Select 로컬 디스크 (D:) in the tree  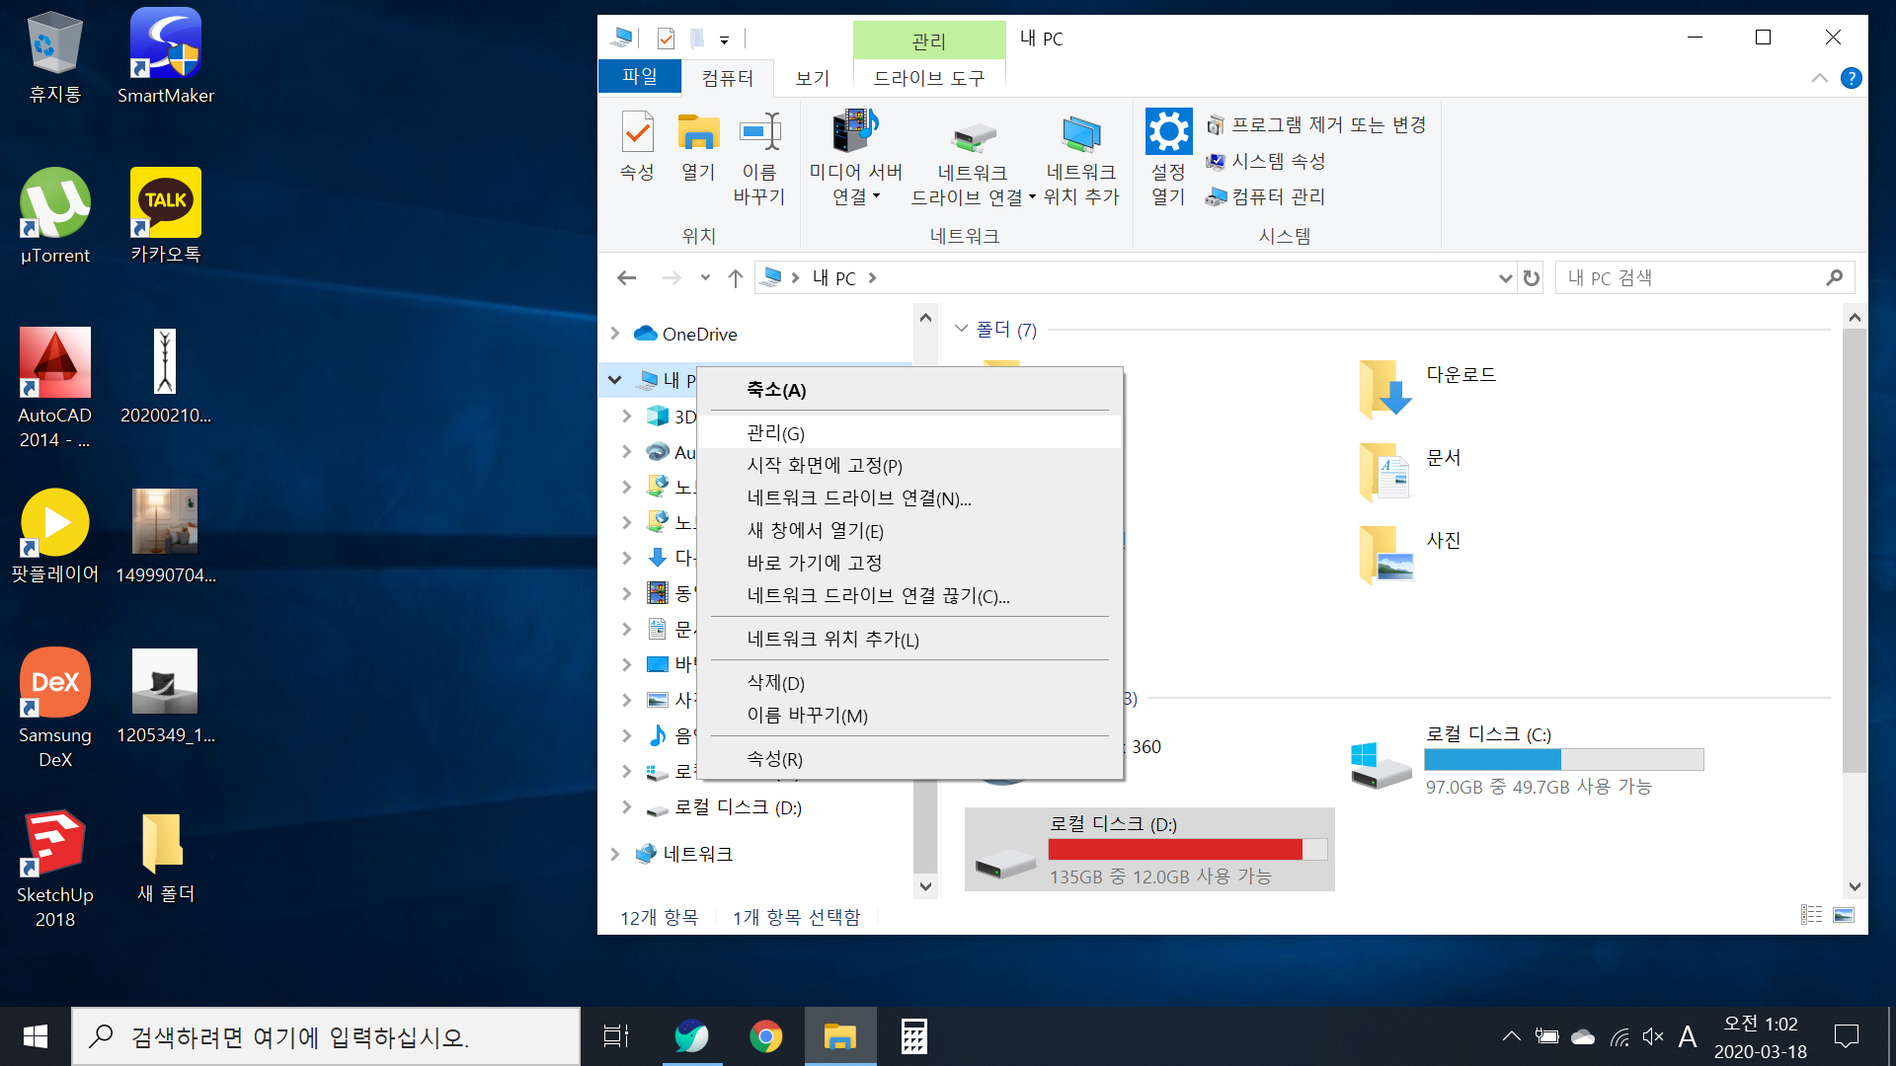738,807
